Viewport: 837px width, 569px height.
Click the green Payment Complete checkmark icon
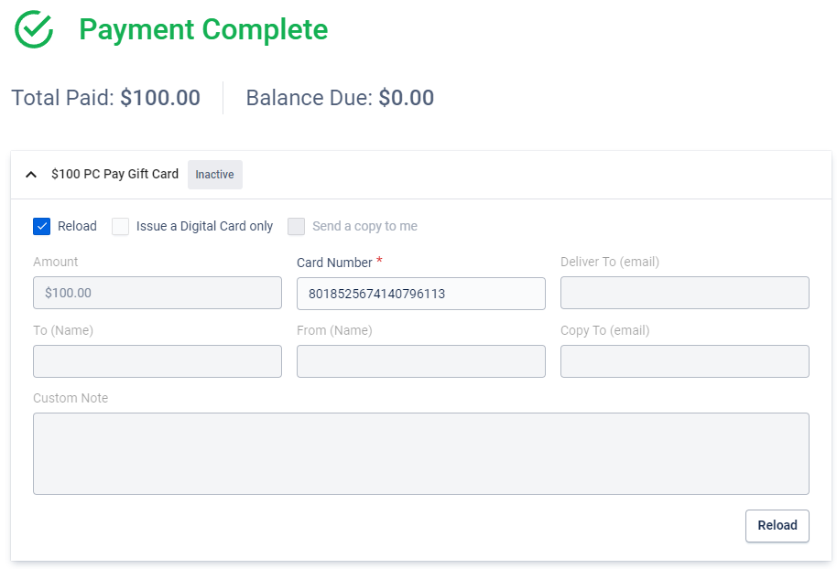tap(34, 29)
